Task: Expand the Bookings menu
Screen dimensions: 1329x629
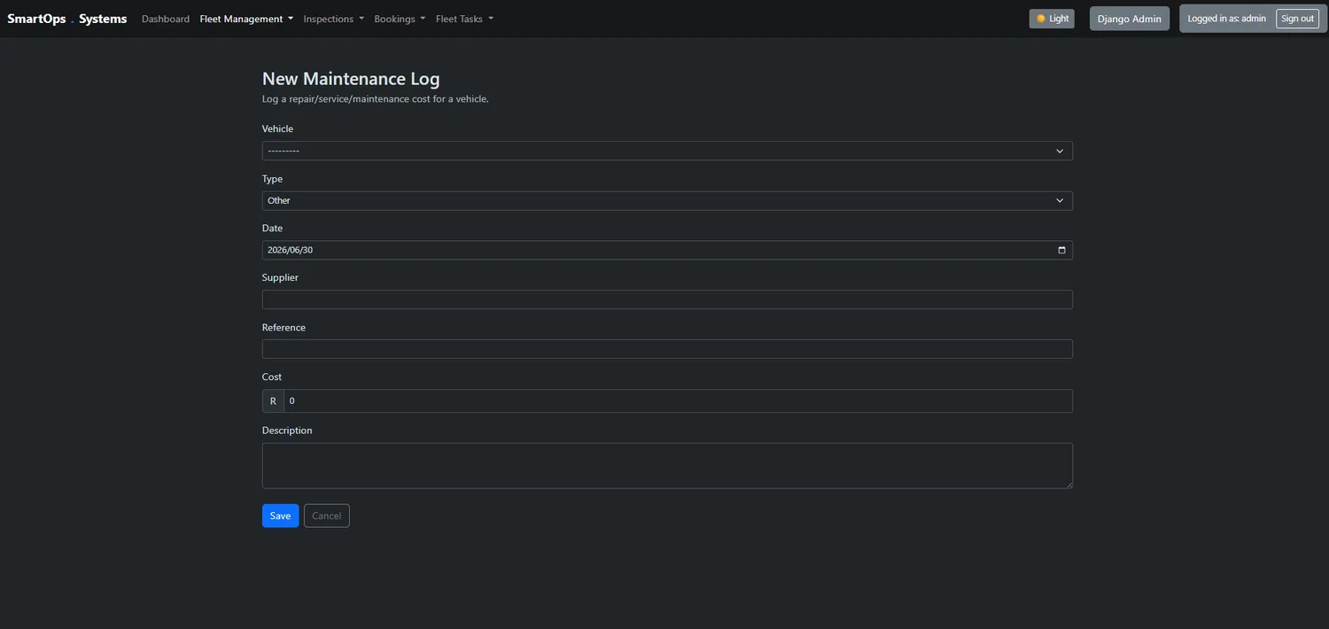Action: coord(400,19)
